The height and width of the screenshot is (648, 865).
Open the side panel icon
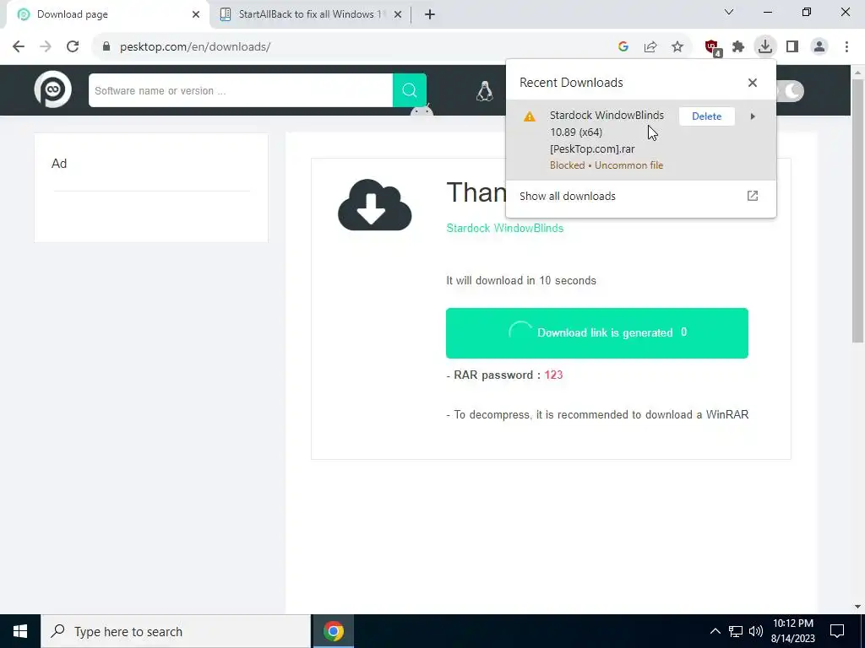click(792, 47)
